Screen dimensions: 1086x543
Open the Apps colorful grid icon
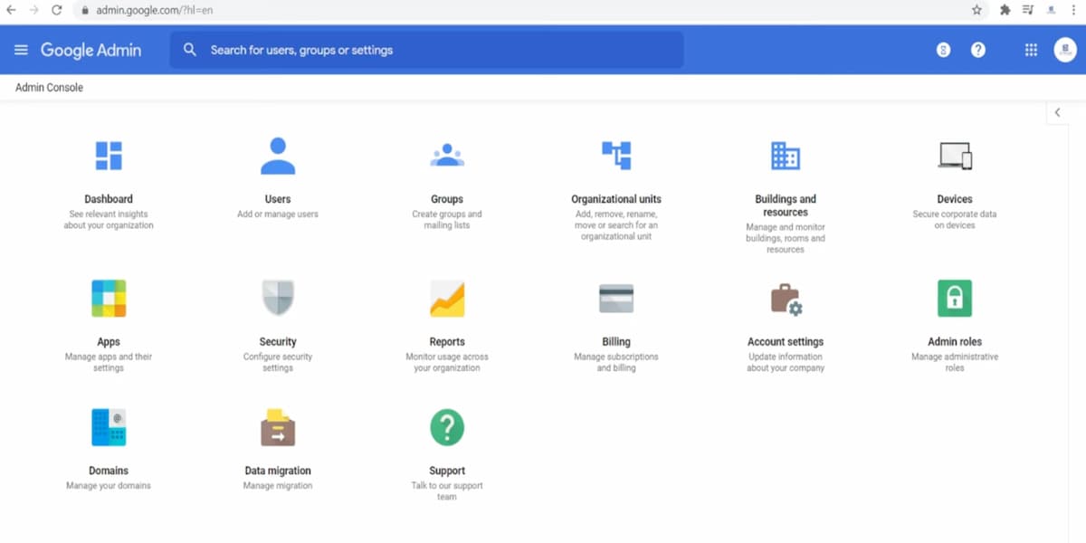tap(109, 299)
